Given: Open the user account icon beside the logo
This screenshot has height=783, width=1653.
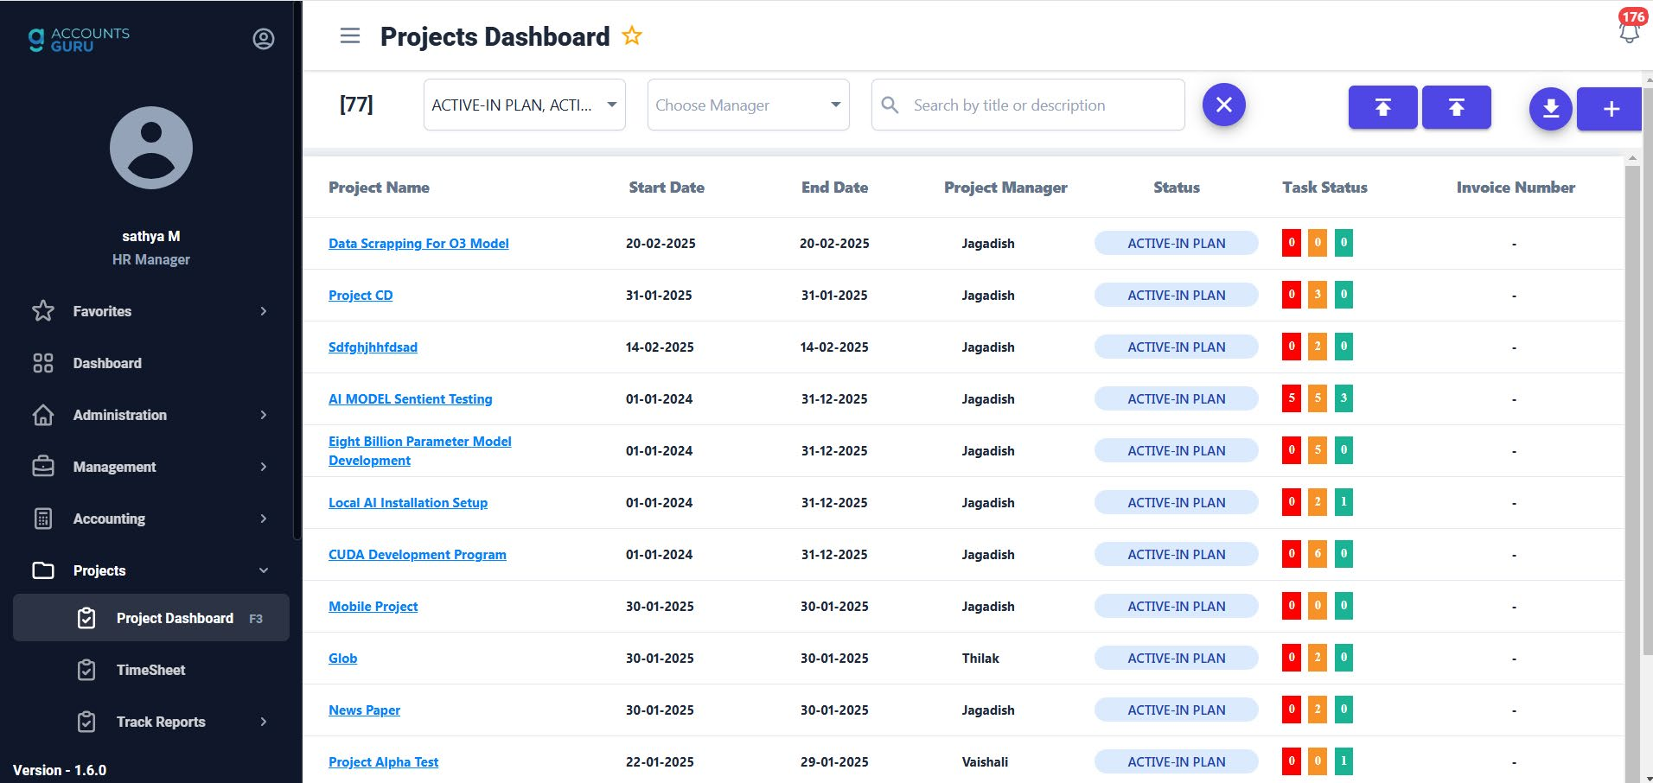Looking at the screenshot, I should point(263,38).
